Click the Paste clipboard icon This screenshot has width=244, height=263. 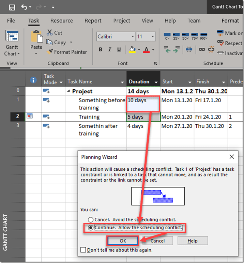click(x=36, y=37)
